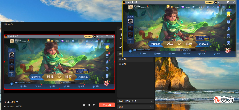Expand the friends side panel arrow in screen-cast window

131,41
